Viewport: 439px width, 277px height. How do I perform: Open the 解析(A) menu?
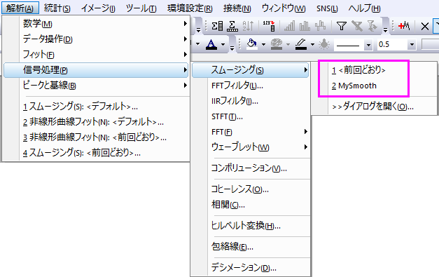[x=20, y=8]
